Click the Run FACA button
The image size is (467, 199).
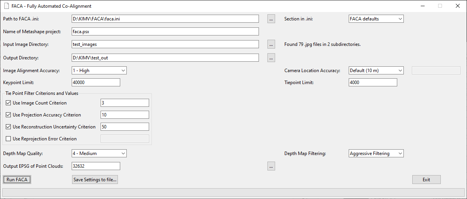[17, 180]
